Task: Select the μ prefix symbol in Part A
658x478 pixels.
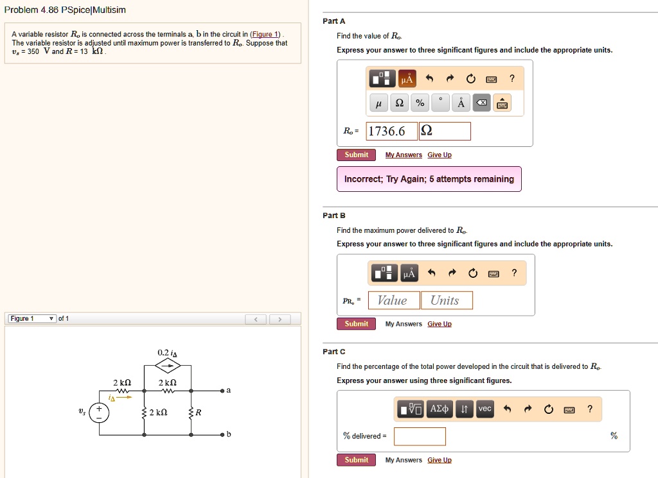Action: point(378,103)
